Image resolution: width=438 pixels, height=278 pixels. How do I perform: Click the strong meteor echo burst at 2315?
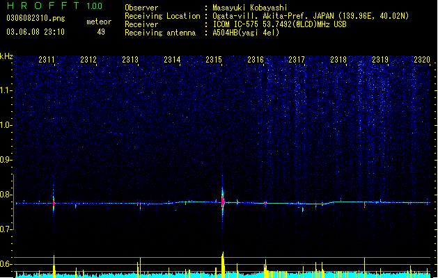click(x=223, y=201)
